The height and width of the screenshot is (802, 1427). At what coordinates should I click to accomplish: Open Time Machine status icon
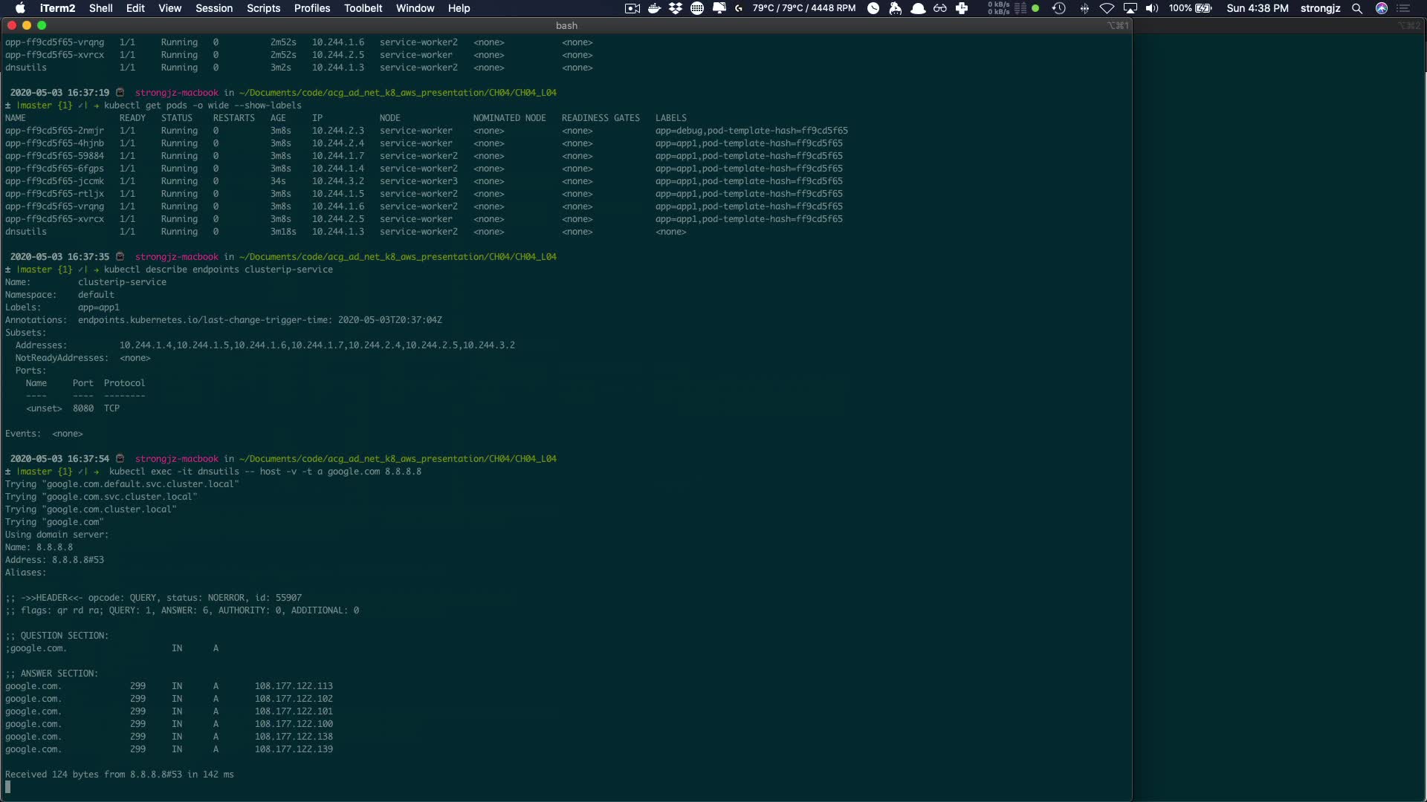[1059, 8]
